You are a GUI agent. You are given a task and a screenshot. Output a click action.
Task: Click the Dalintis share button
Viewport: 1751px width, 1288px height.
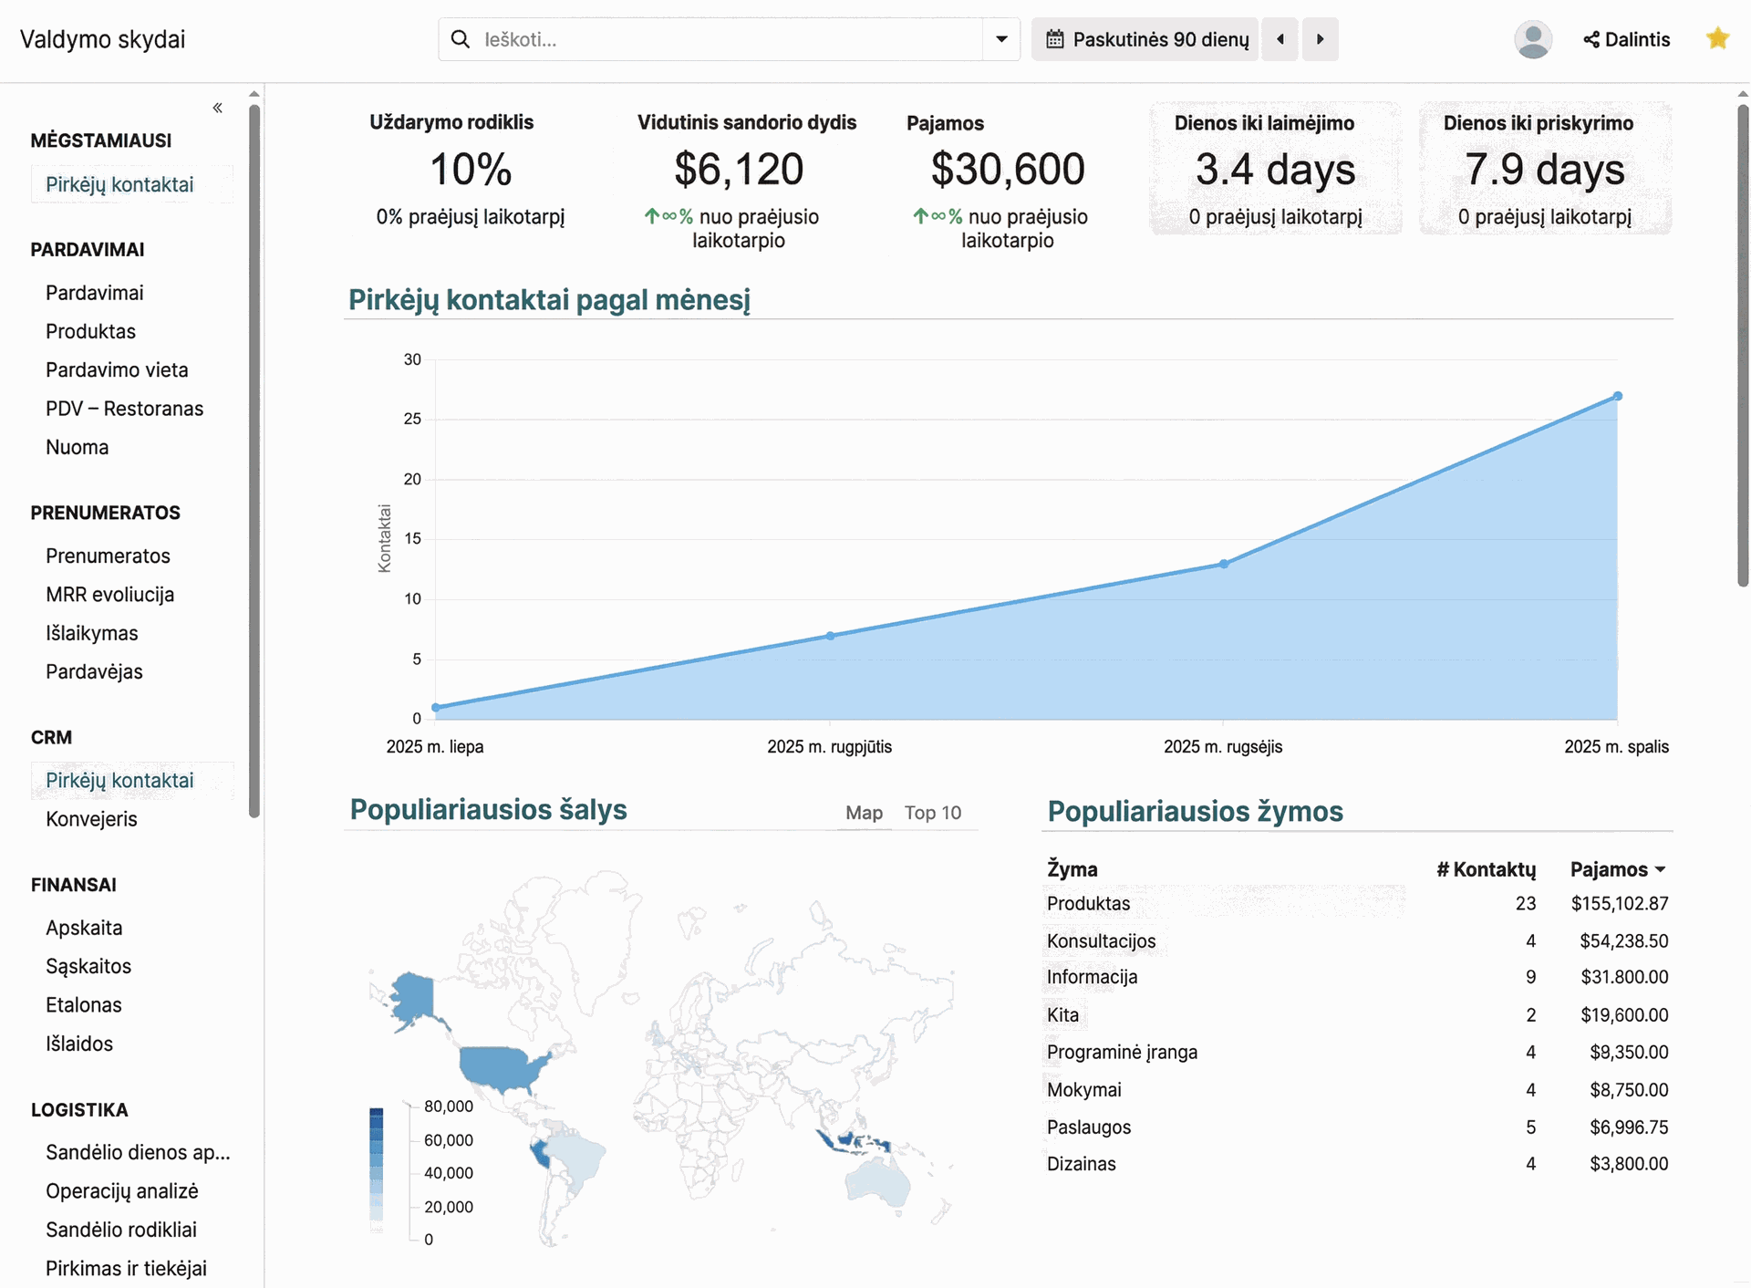1627,39
